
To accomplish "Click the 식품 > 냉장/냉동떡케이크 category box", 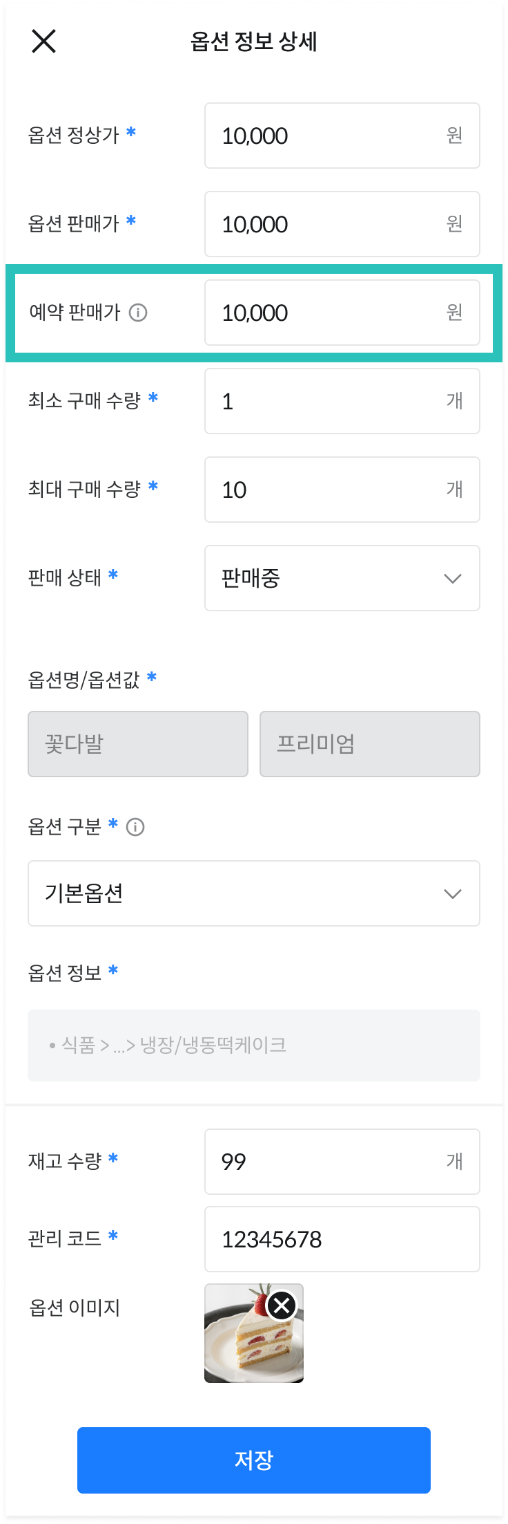I will click(x=254, y=1046).
